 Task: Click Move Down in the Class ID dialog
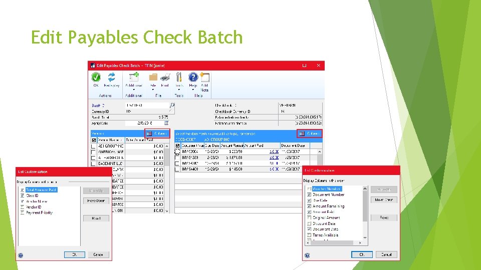pos(96,201)
